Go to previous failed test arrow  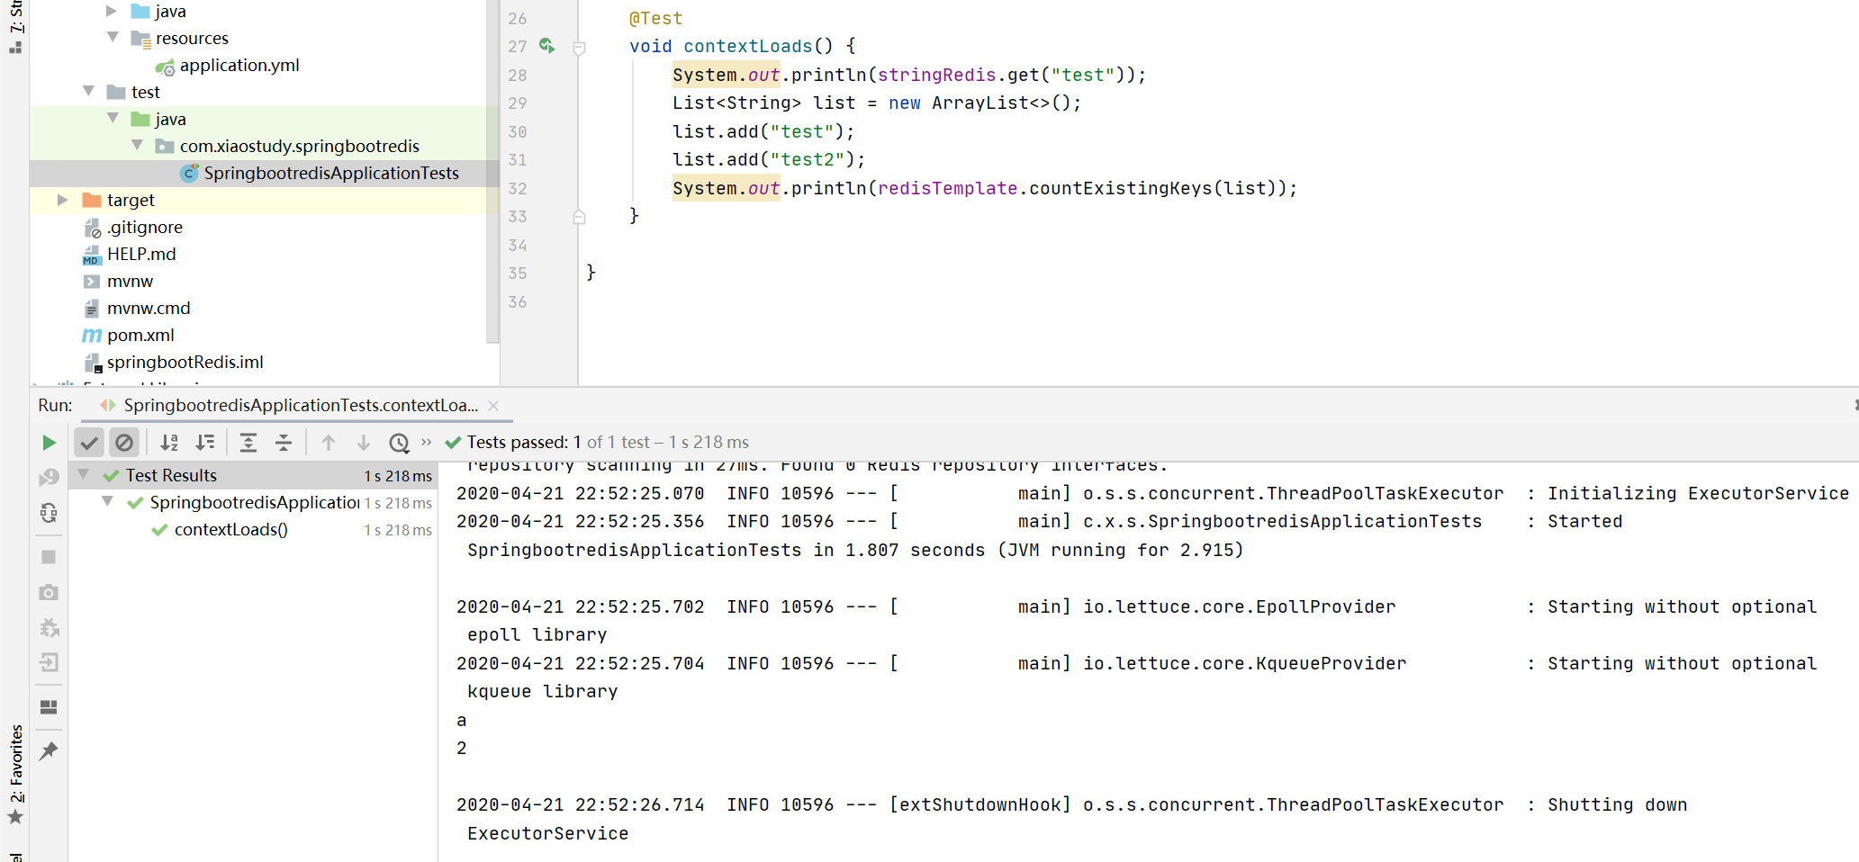coord(329,443)
